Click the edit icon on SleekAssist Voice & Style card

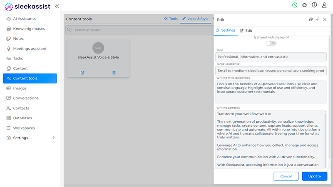tap(82, 73)
